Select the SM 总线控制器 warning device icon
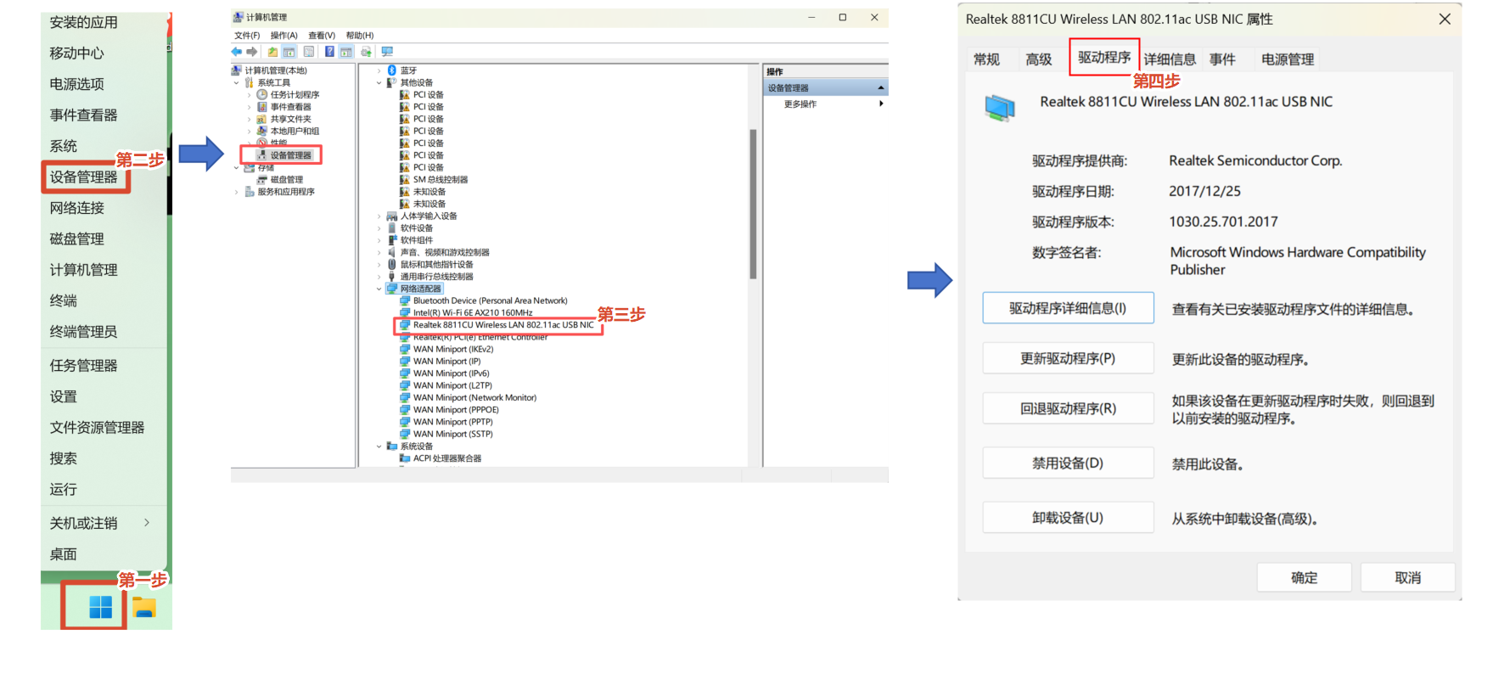The image size is (1510, 685). tap(405, 180)
